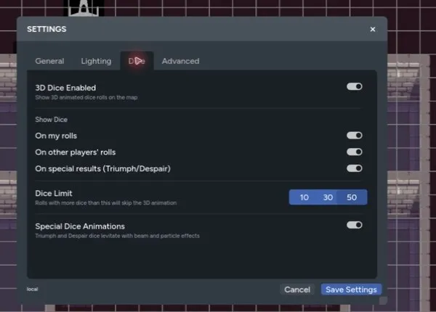436x312 pixels.
Task: Open the Lighting tab
Action: [x=96, y=61]
